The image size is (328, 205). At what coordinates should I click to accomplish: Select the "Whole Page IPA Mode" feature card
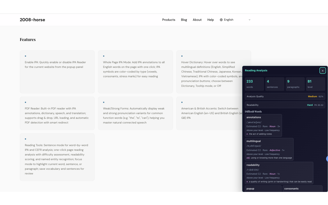coord(135,72)
